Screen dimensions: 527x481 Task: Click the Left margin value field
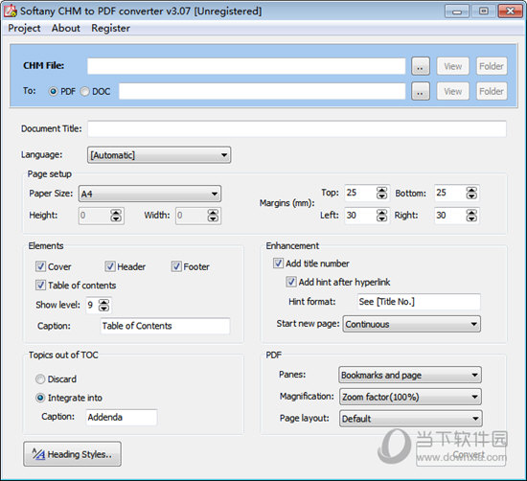pos(360,216)
